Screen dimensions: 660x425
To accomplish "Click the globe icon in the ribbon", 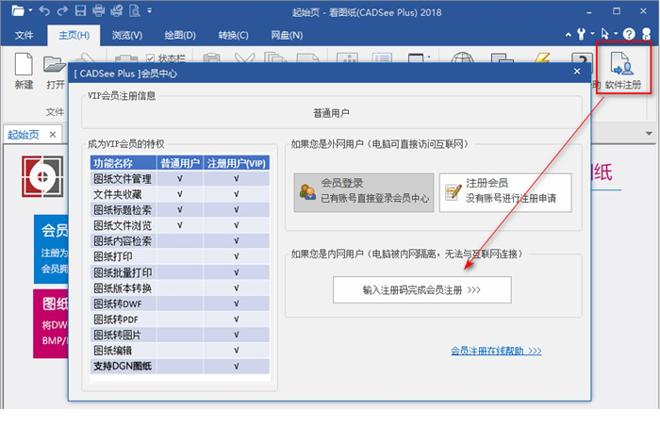I will point(462,57).
